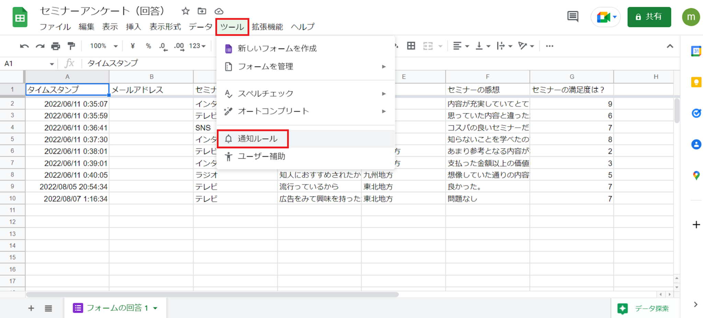Open the 拡張機能 menu
The height and width of the screenshot is (318, 703).
tap(267, 27)
